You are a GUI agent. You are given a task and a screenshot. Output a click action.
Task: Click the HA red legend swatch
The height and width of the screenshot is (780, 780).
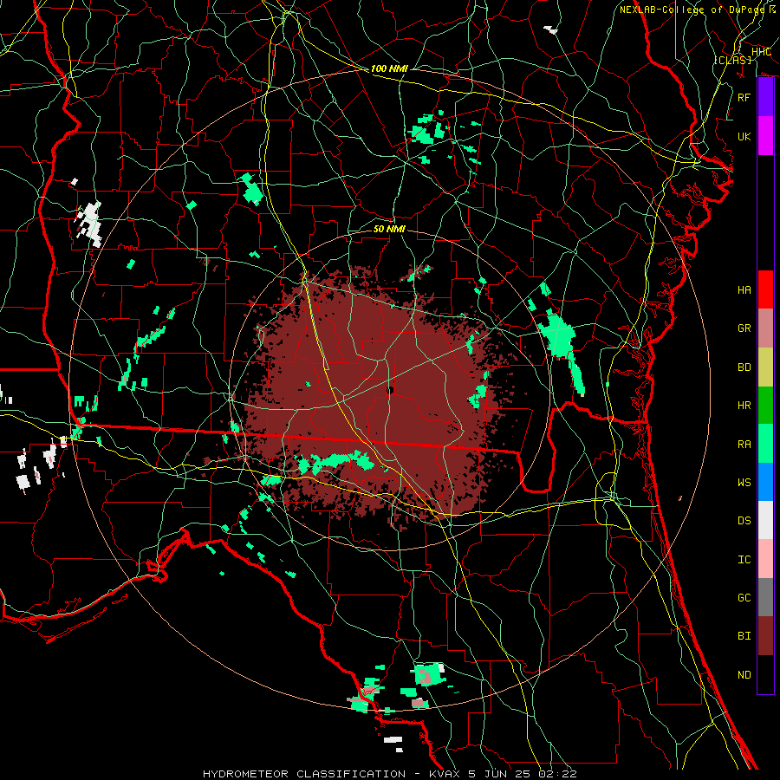click(765, 289)
